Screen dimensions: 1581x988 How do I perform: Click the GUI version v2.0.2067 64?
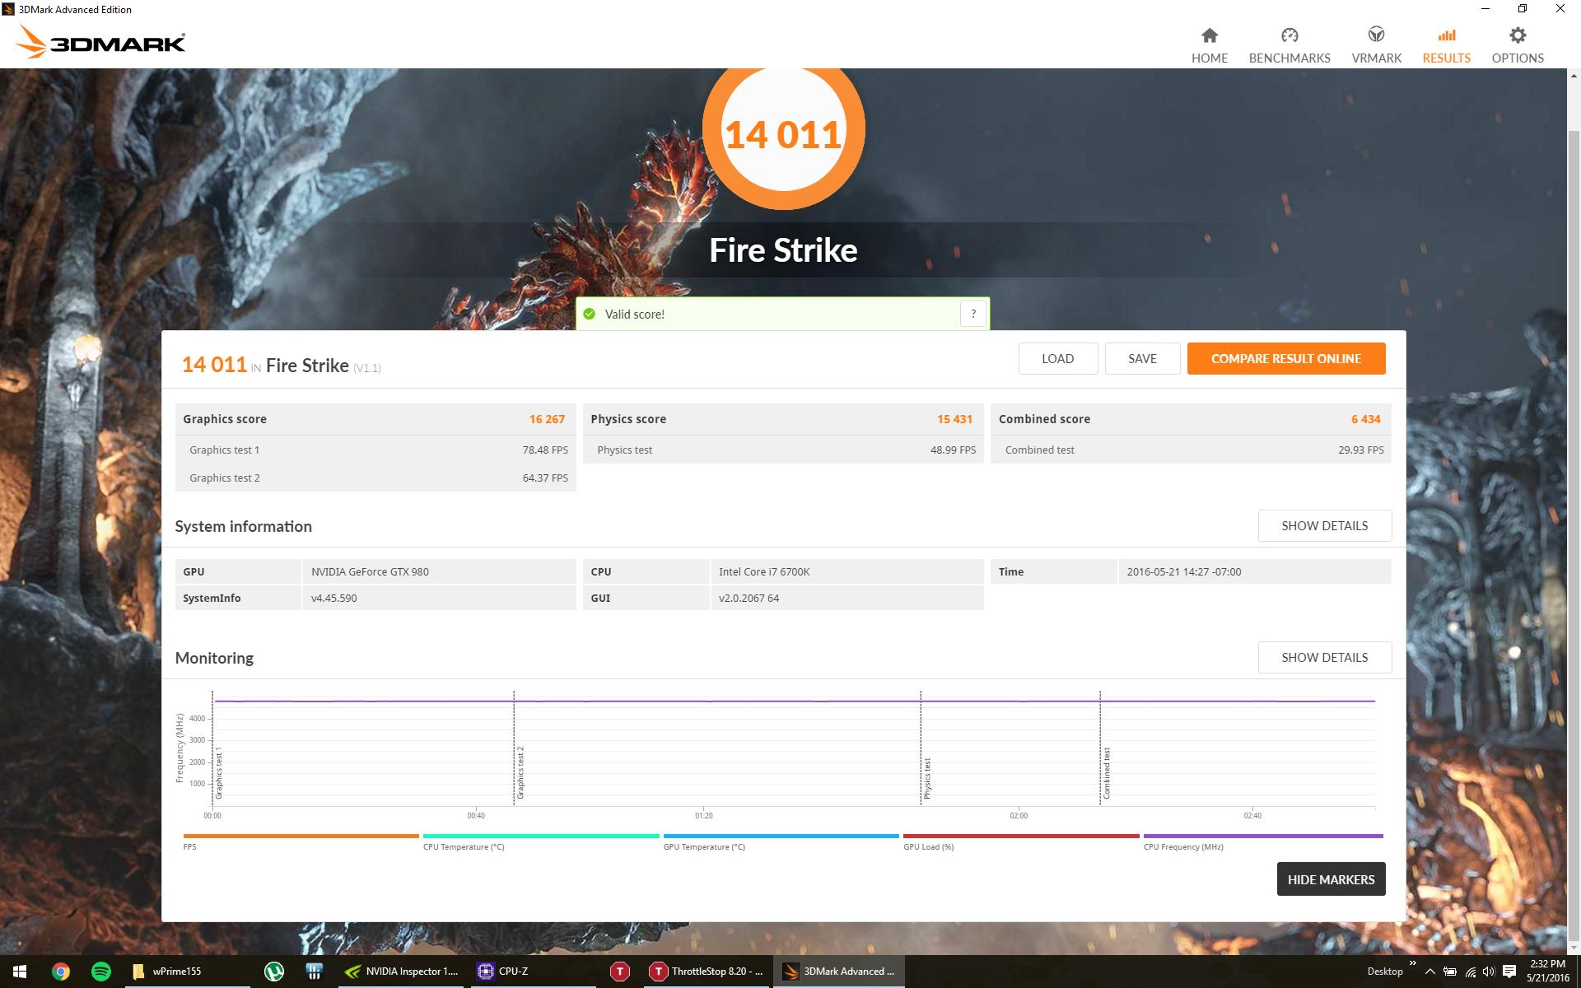(x=749, y=598)
